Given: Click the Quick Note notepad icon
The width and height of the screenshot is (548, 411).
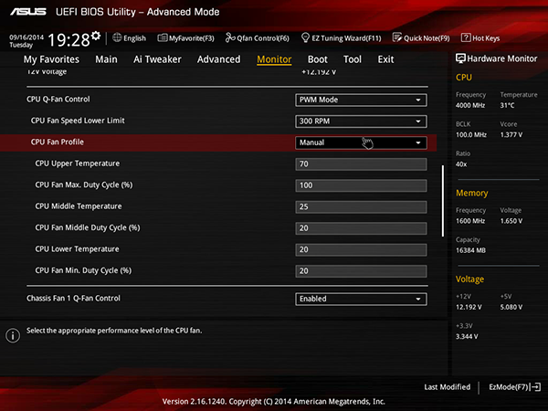Looking at the screenshot, I should [397, 37].
